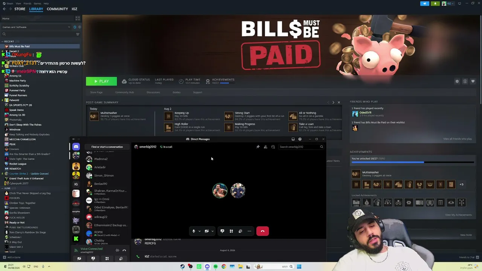
Task: Switch to the STORE tab in Steam
Action: 20,9
